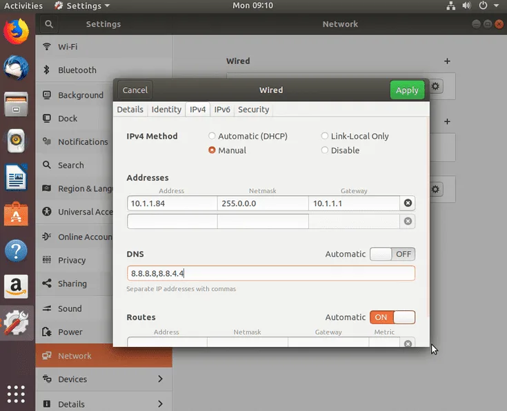
Task: Open the settings search magnifier icon
Action: pyautogui.click(x=49, y=24)
